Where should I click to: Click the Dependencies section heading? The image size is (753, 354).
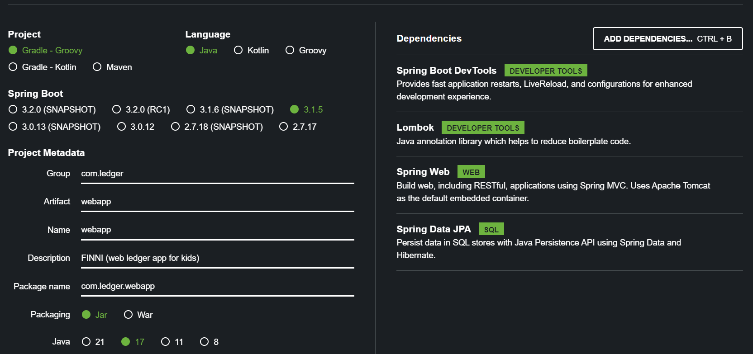click(x=429, y=38)
